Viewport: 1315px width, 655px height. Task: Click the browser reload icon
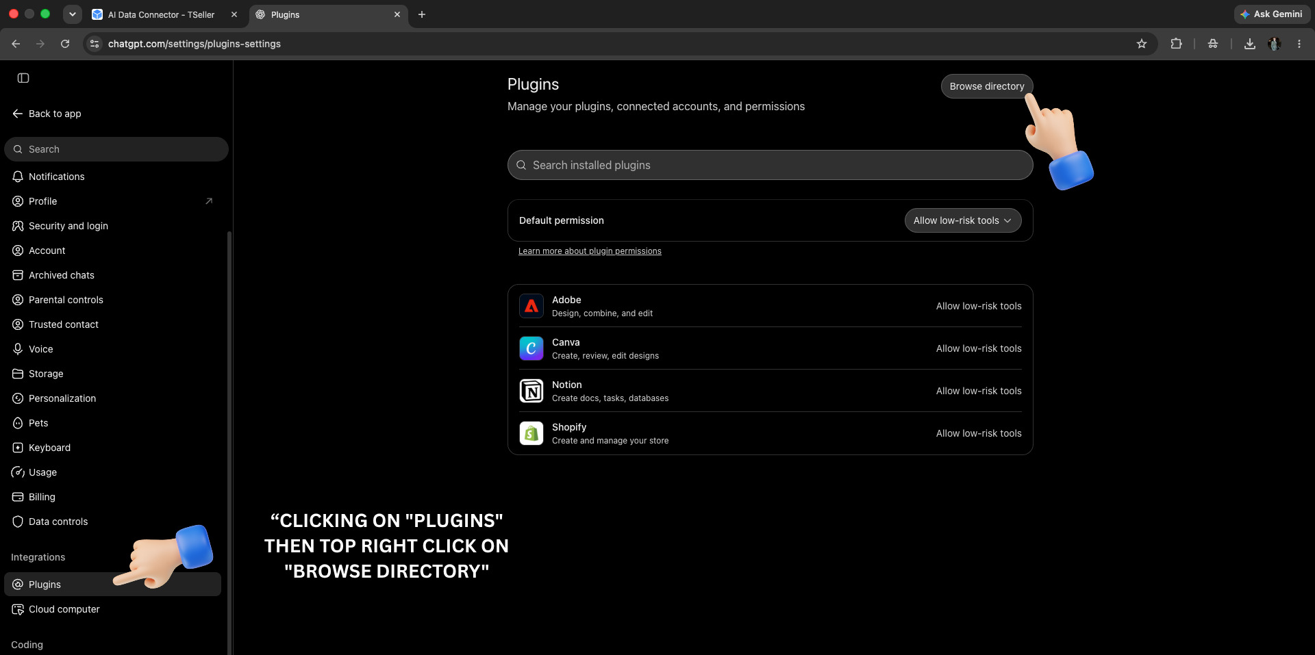click(x=65, y=44)
